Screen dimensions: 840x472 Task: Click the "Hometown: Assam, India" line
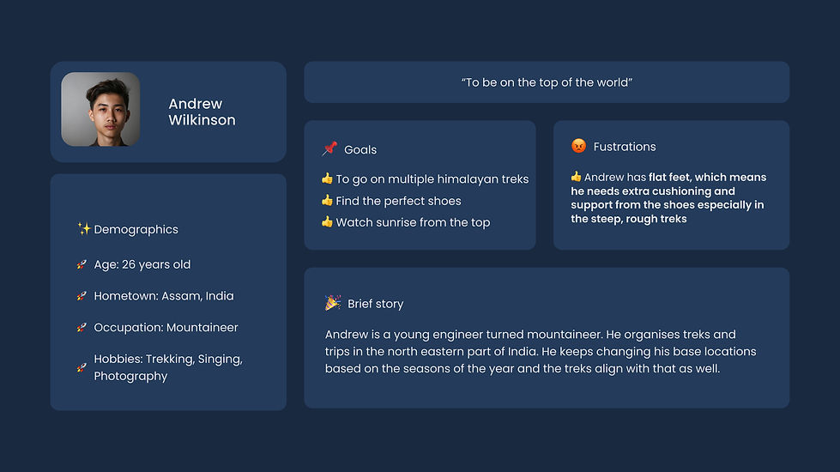click(x=163, y=296)
